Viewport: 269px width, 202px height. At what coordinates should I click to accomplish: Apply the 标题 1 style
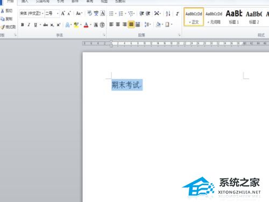pos(234,17)
